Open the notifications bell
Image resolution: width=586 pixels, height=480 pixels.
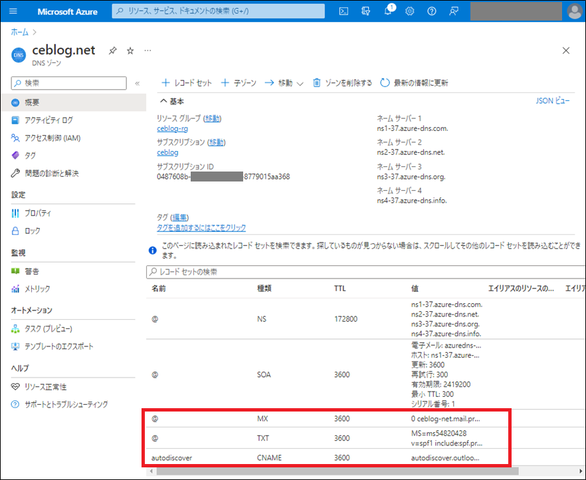point(388,11)
